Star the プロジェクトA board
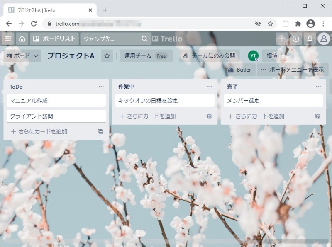 click(x=107, y=56)
